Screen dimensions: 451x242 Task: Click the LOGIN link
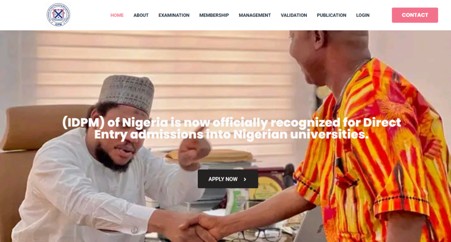coord(363,15)
